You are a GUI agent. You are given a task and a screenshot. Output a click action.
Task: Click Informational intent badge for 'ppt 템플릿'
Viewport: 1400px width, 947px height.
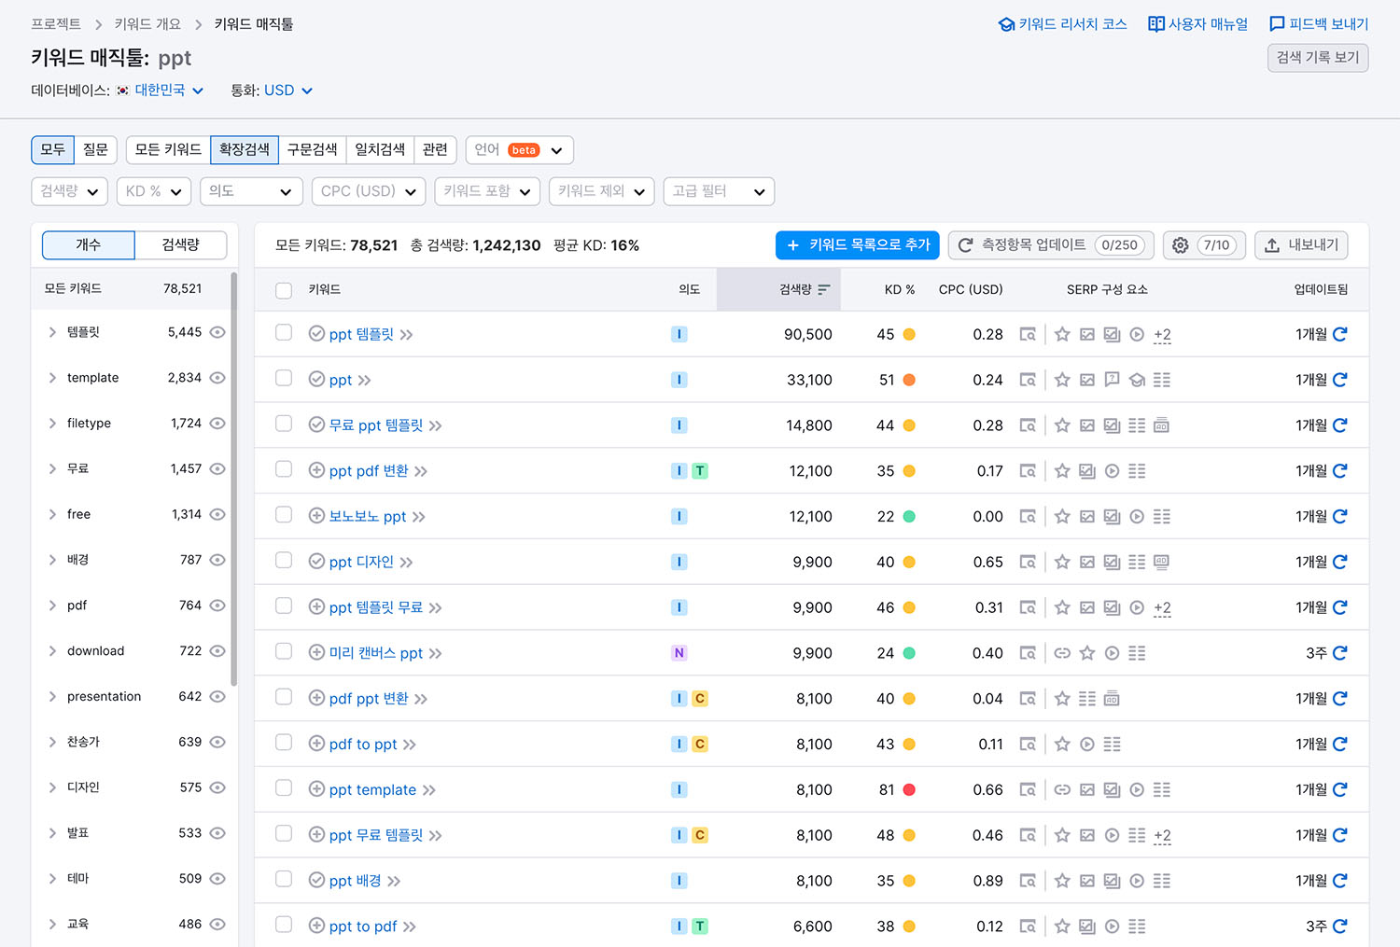(x=679, y=334)
